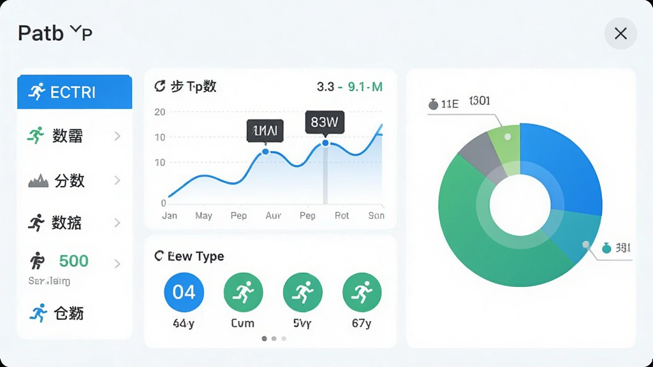This screenshot has height=367, width=653.
Task: Click the 83W chart tooltip
Action: click(x=325, y=122)
